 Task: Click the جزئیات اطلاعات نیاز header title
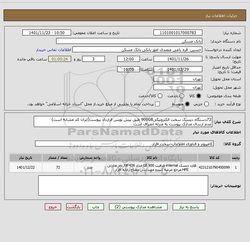221,16
